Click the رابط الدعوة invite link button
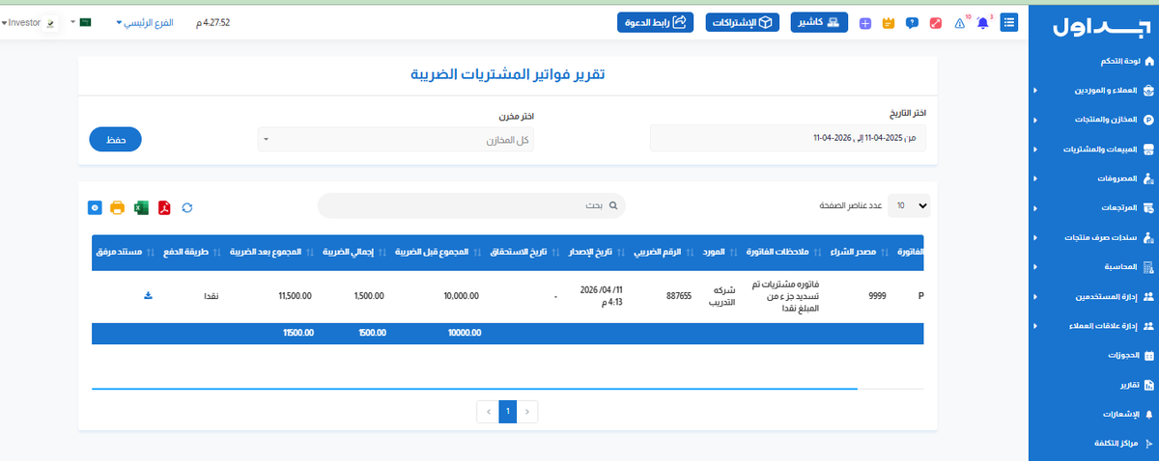The width and height of the screenshot is (1159, 461). (656, 22)
